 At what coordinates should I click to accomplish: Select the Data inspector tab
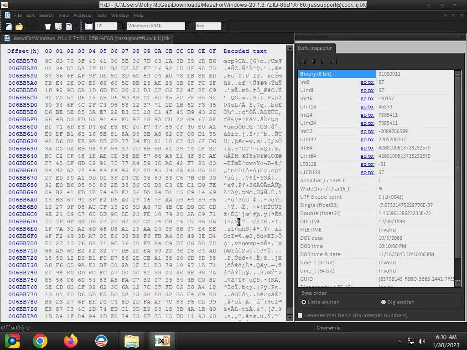(x=315, y=48)
